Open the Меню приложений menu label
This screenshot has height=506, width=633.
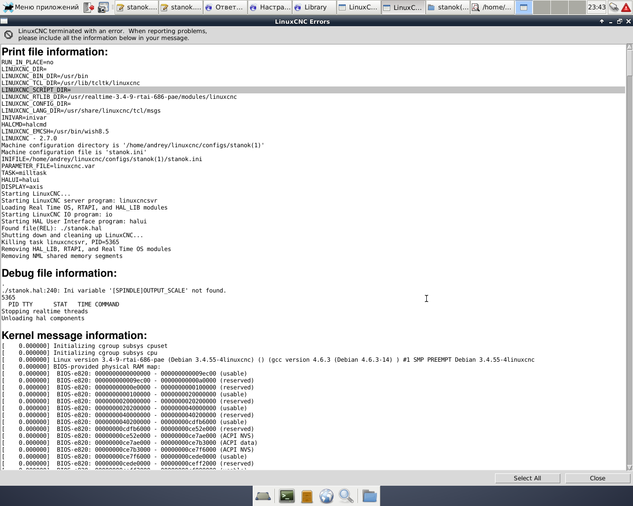pos(46,7)
